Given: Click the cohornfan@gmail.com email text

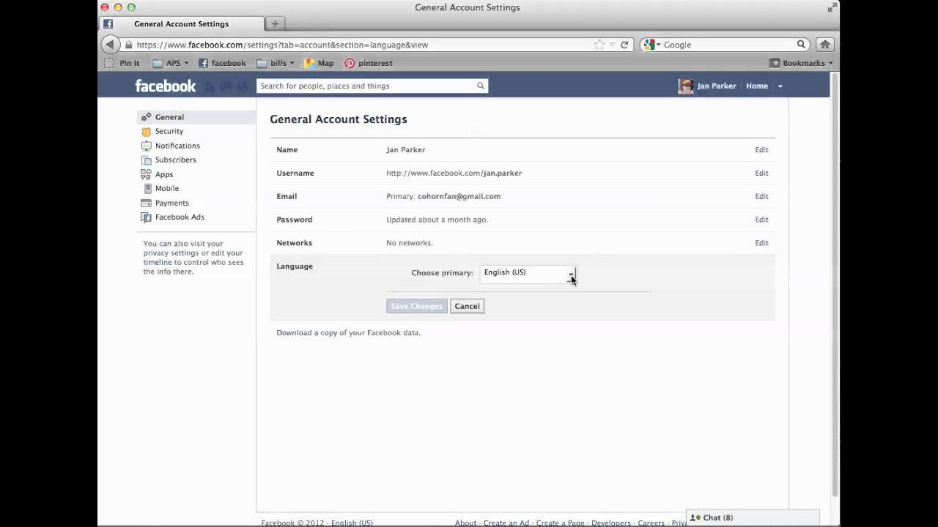Looking at the screenshot, I should point(459,196).
